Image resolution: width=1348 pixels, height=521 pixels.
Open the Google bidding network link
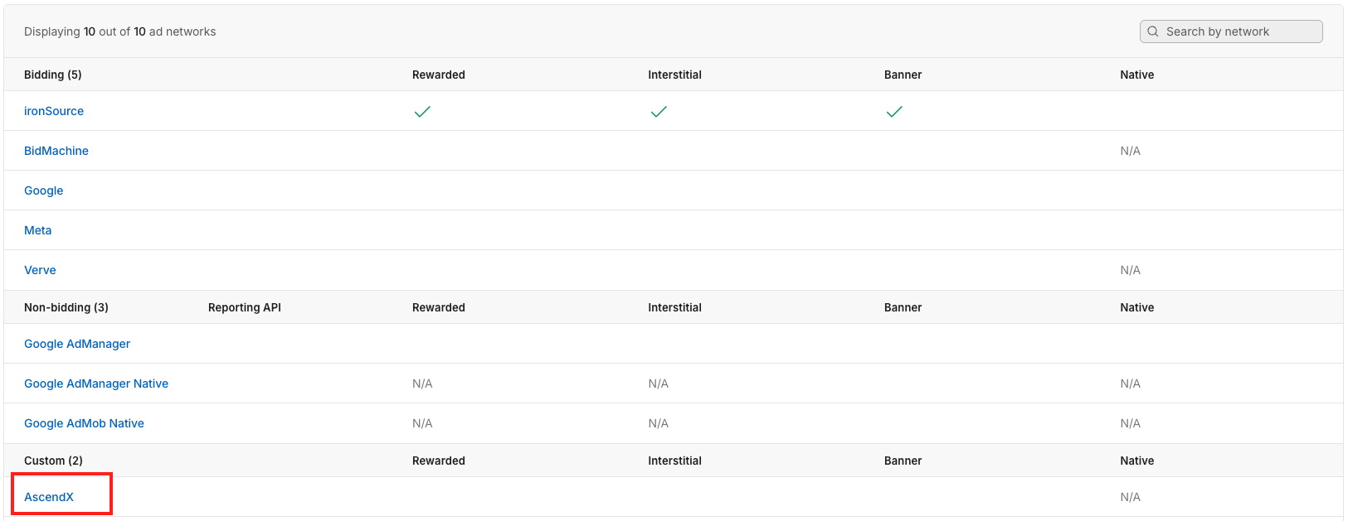click(x=44, y=191)
